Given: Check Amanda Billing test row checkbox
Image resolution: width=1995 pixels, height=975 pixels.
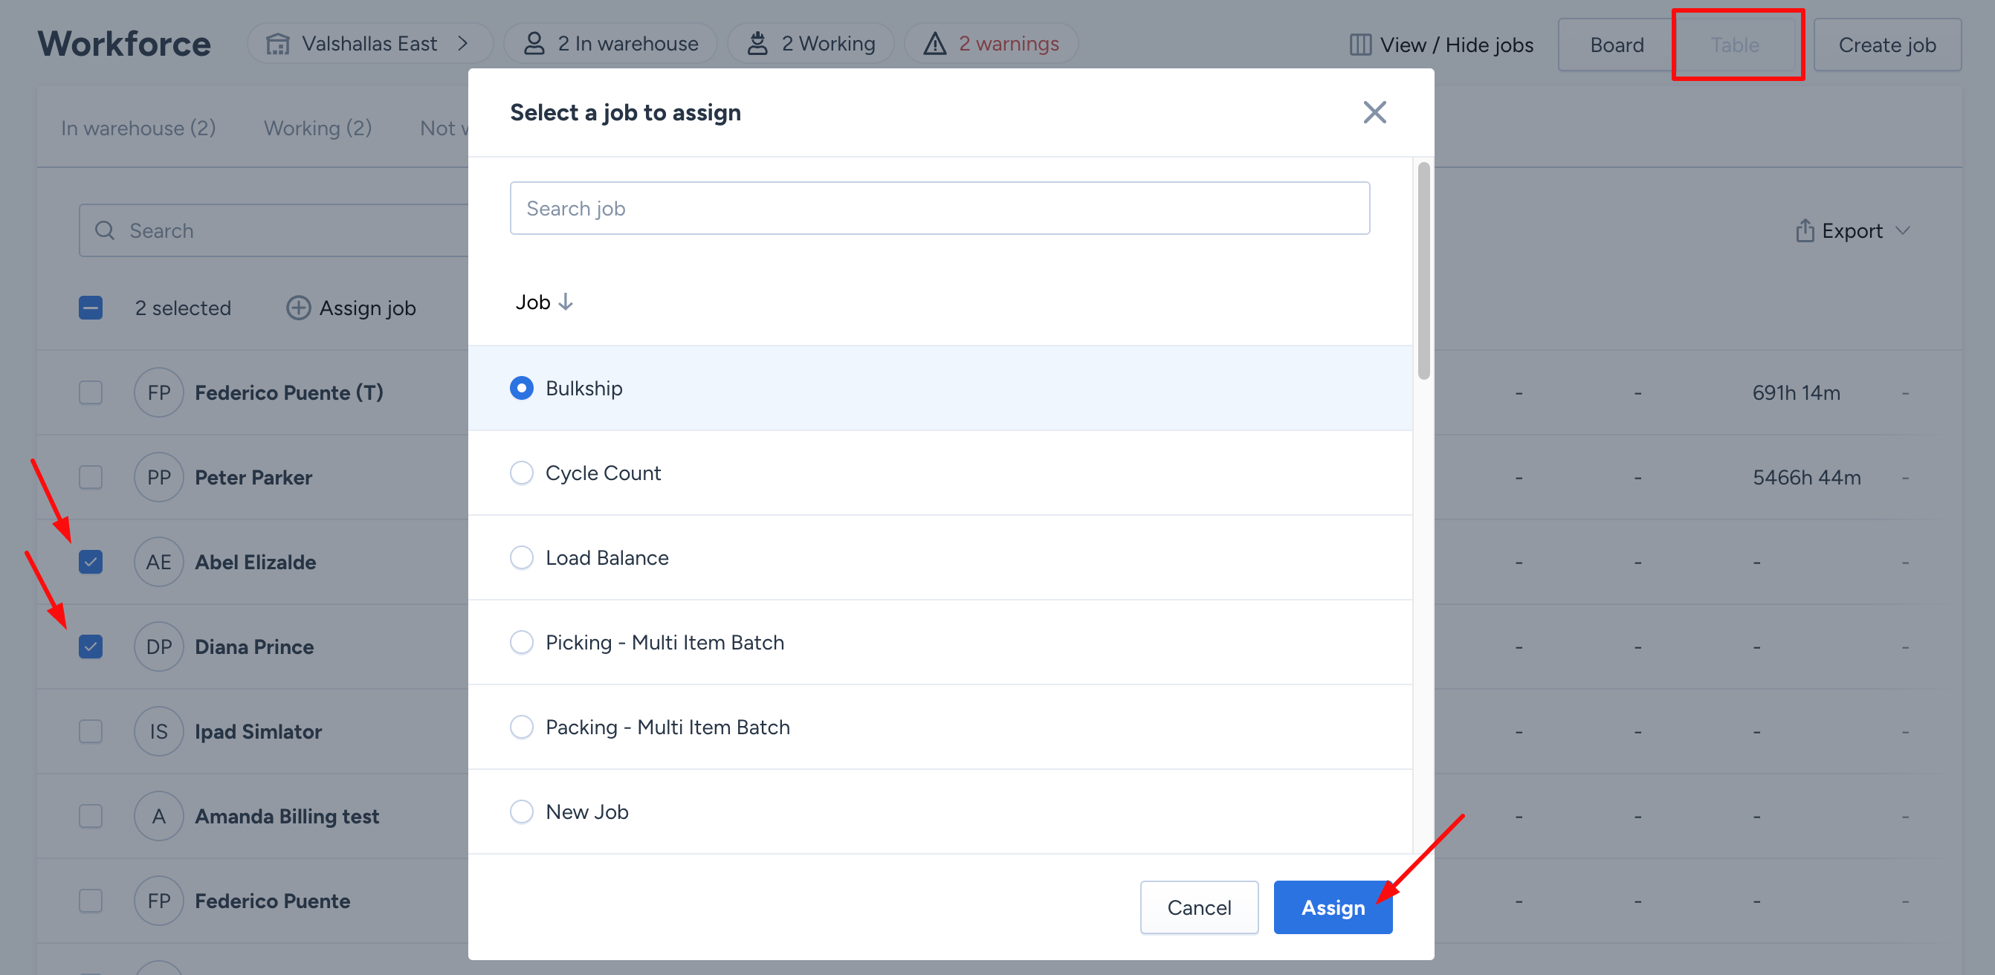Looking at the screenshot, I should click(91, 816).
